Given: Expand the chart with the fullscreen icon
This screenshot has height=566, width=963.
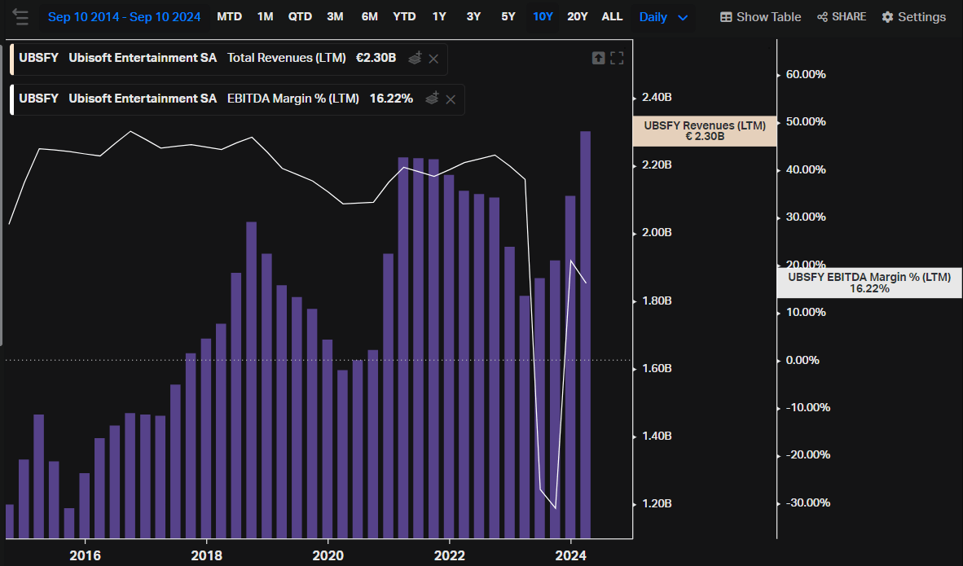Looking at the screenshot, I should (x=617, y=58).
